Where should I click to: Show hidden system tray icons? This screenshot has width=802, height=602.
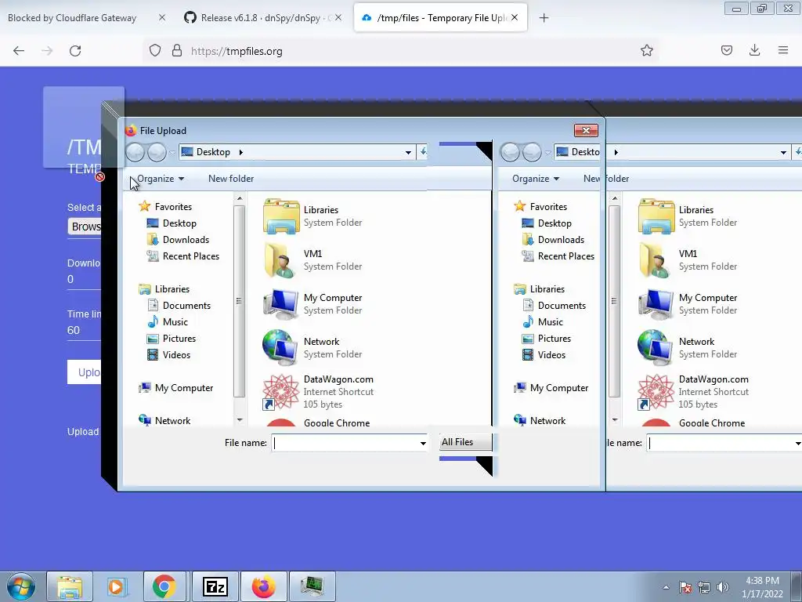coord(666,587)
